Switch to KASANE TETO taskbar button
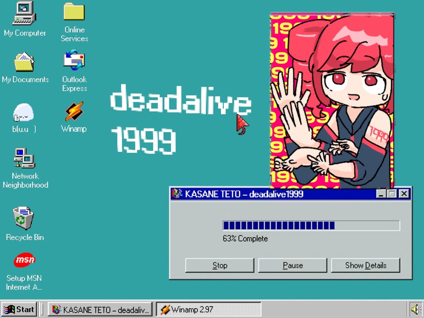 coord(100,309)
